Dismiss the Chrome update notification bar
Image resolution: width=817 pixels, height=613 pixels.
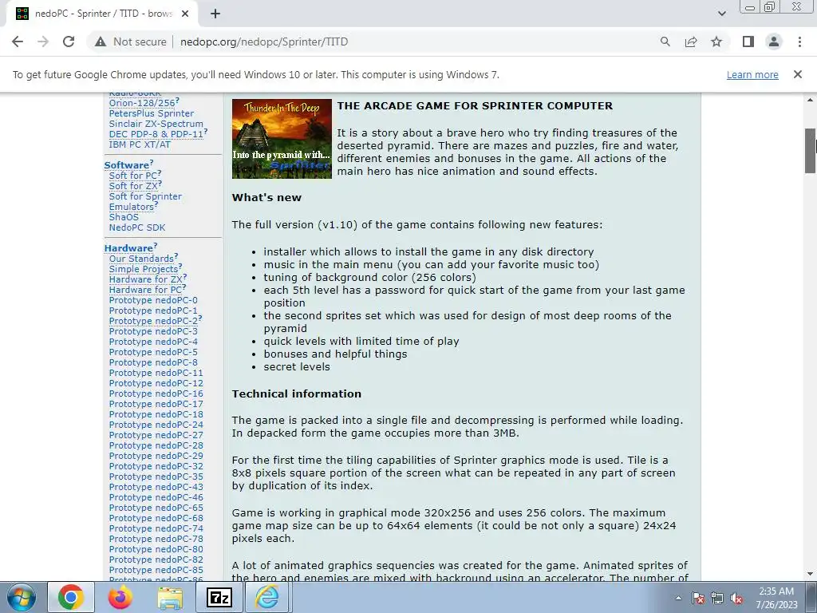point(797,74)
